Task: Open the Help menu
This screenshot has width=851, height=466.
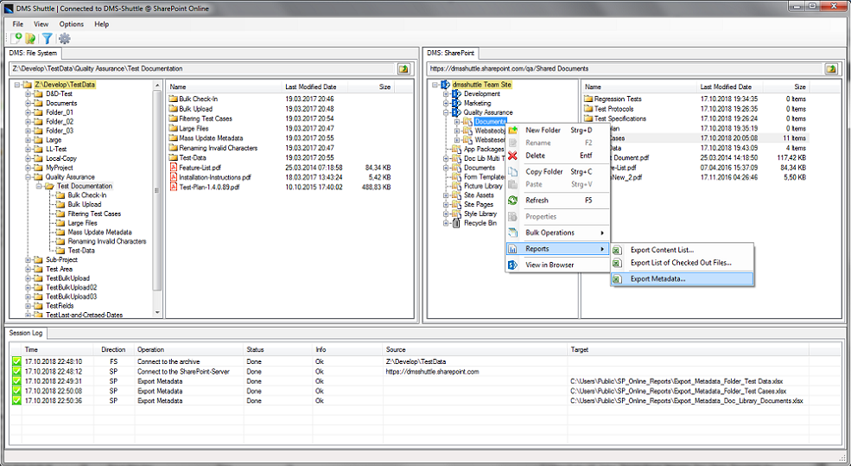Action: click(101, 24)
